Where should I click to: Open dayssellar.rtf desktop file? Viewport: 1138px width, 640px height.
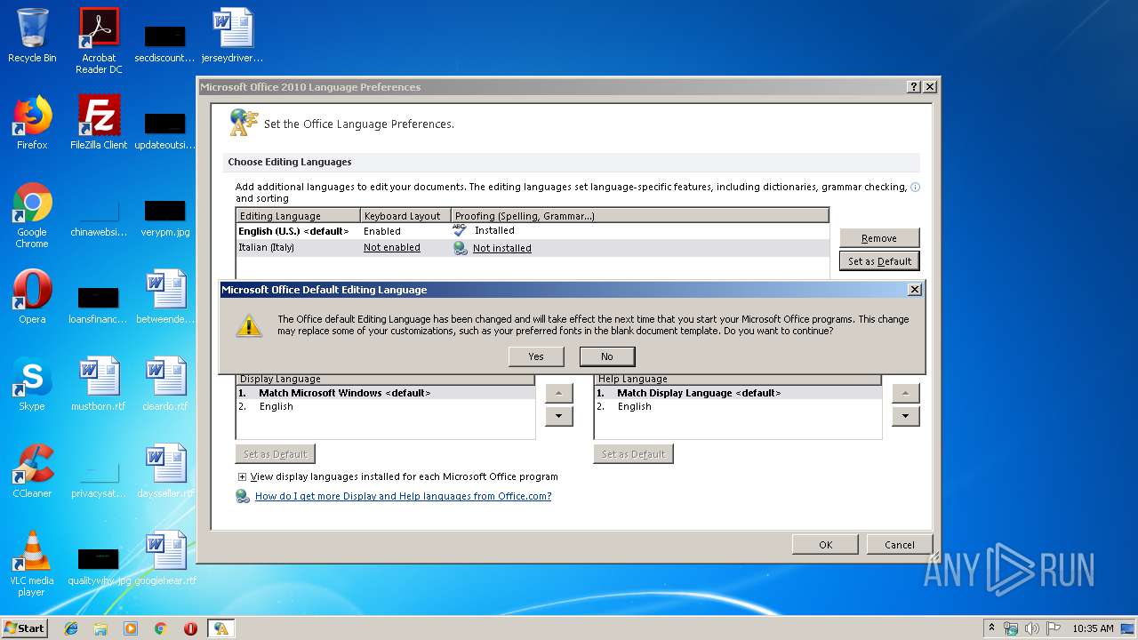[x=165, y=471]
